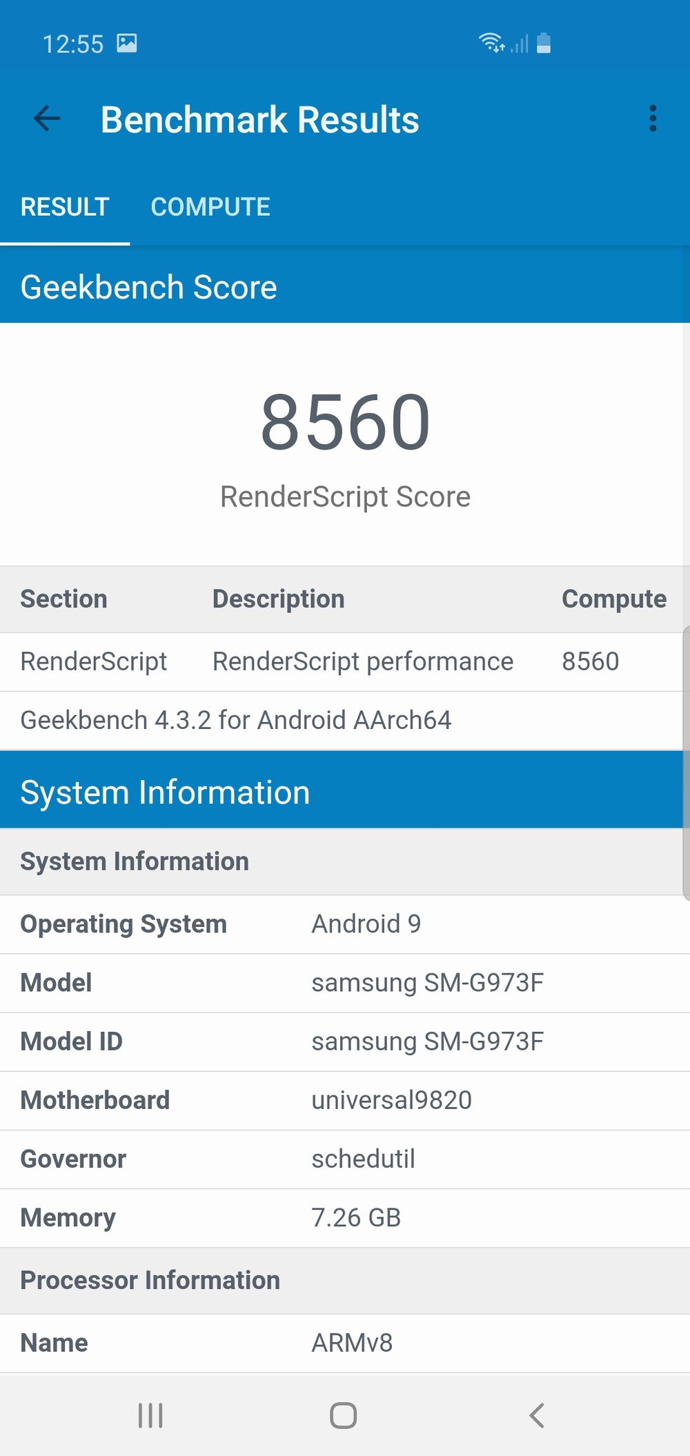This screenshot has height=1456, width=690.
Task: Tap the gray 'System Information' subheader
Action: (x=345, y=861)
